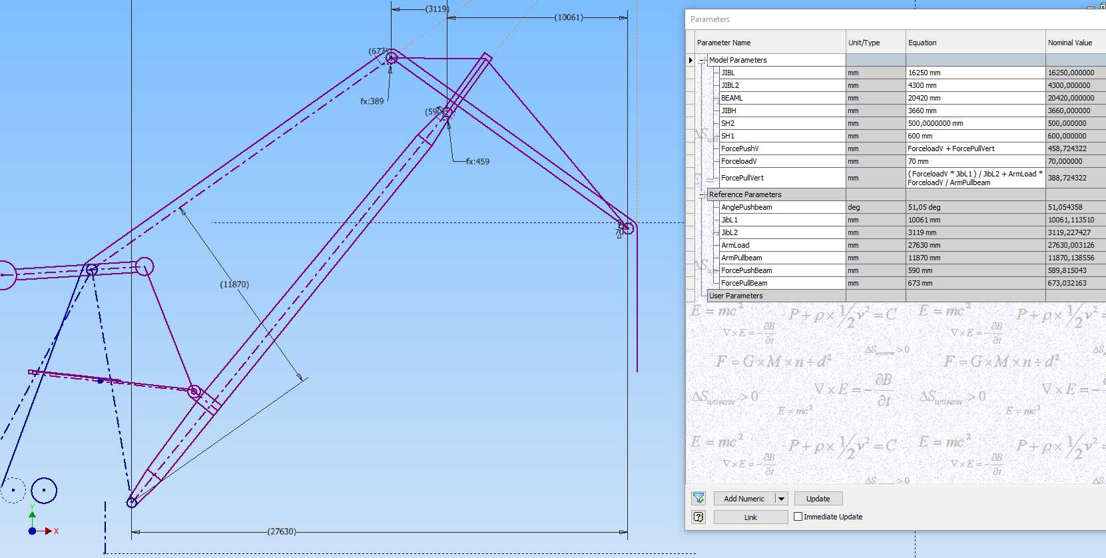1106x558 pixels.
Task: Click the Model Parameters group label
Action: (x=738, y=60)
